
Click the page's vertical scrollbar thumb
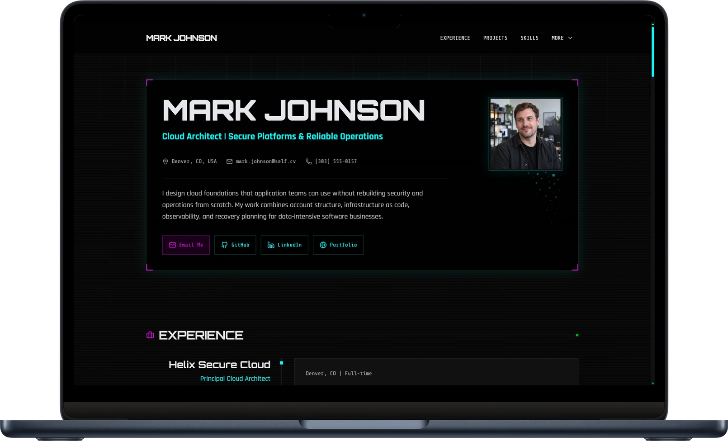(653, 52)
